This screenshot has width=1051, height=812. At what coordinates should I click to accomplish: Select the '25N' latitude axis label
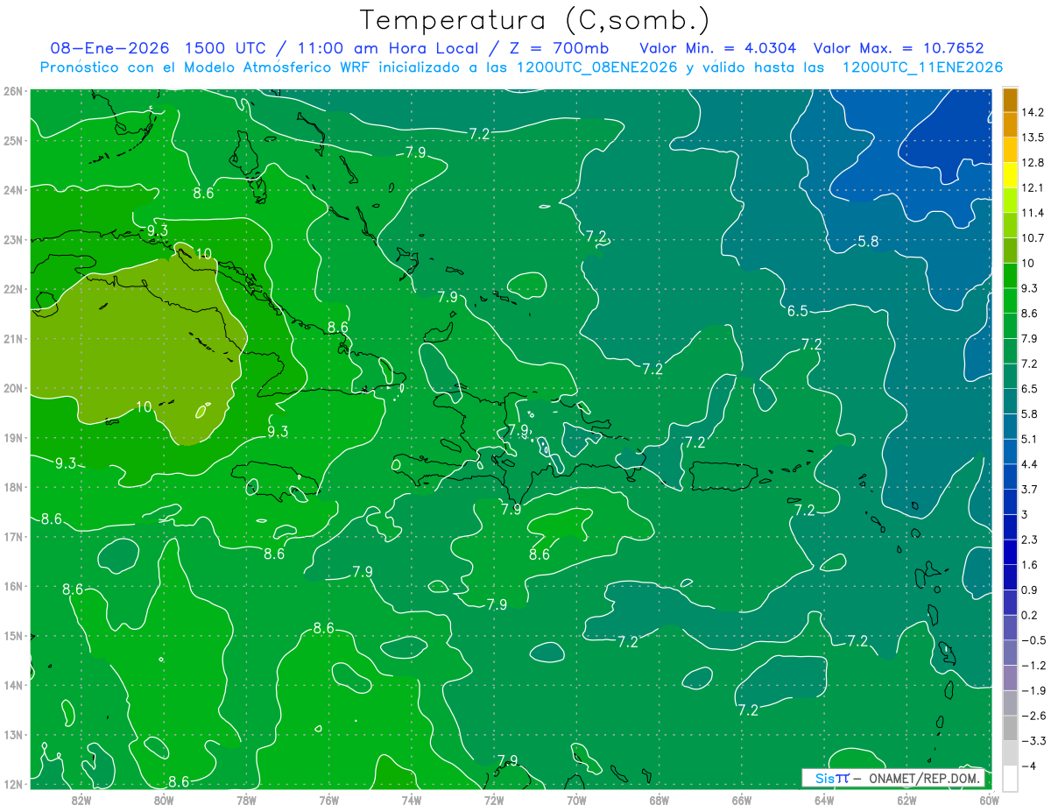[x=12, y=140]
